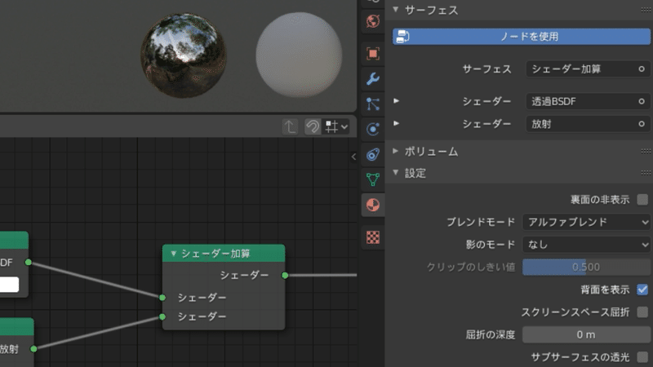This screenshot has height=367, width=653.
Task: Click the node parent tree up-arrow icon
Action: 291,126
